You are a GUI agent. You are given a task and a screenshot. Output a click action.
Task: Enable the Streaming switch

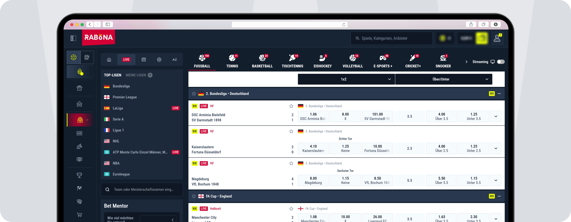[x=501, y=62]
